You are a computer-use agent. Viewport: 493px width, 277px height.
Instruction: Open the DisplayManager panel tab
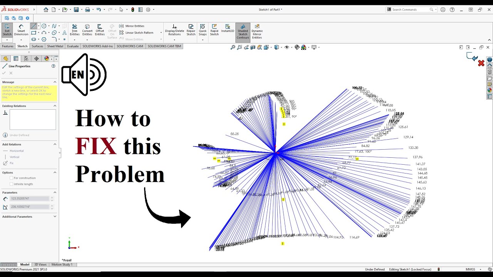[47, 58]
